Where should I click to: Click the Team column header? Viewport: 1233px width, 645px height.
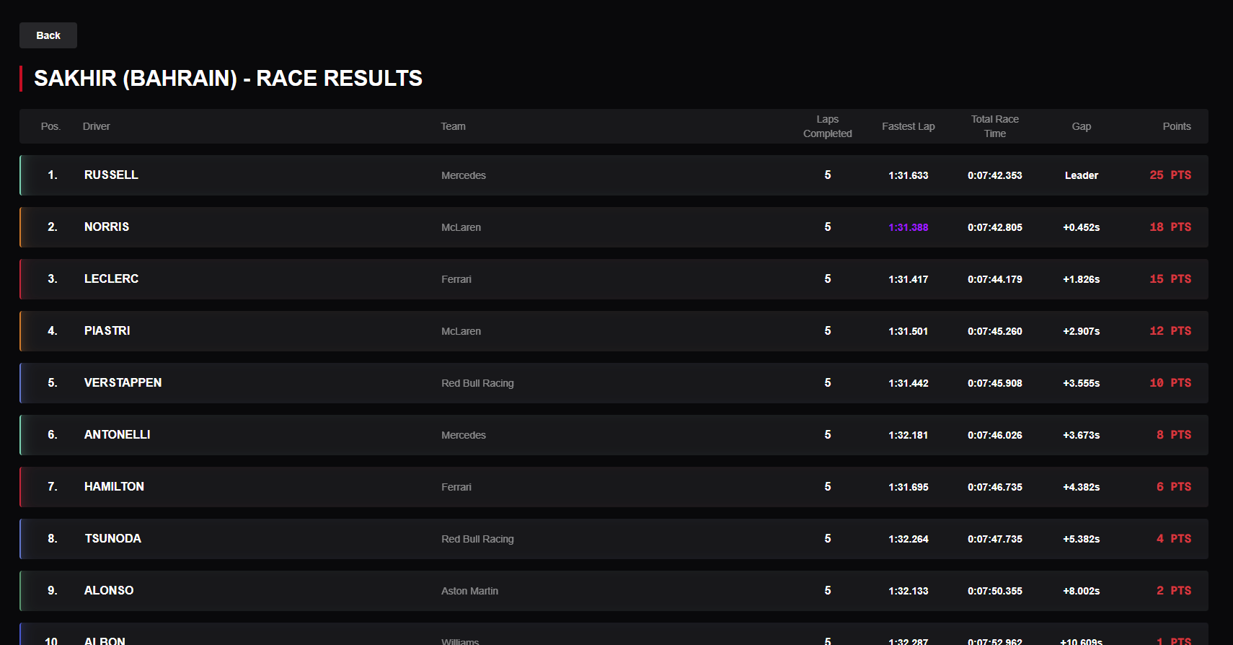[x=453, y=126]
